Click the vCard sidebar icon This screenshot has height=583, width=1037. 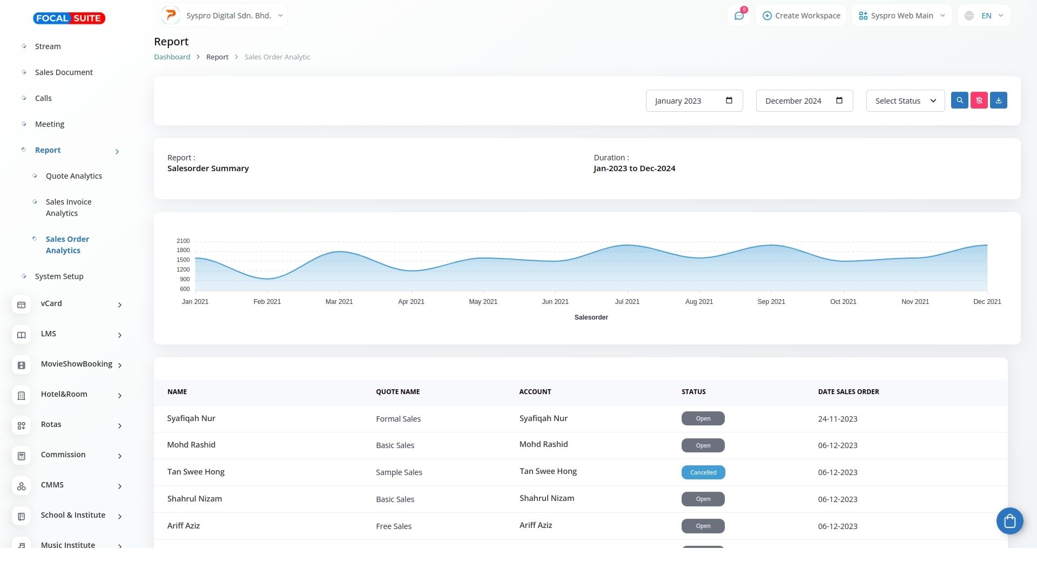pyautogui.click(x=22, y=305)
